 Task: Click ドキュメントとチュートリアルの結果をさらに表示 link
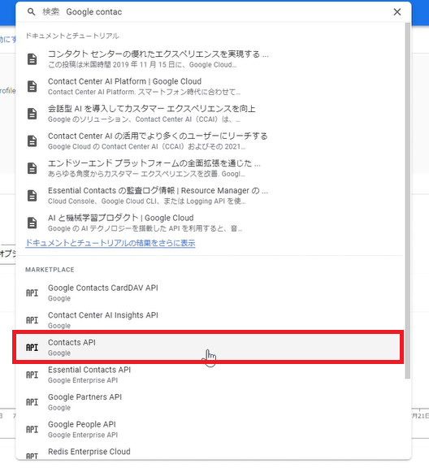pyautogui.click(x=110, y=243)
